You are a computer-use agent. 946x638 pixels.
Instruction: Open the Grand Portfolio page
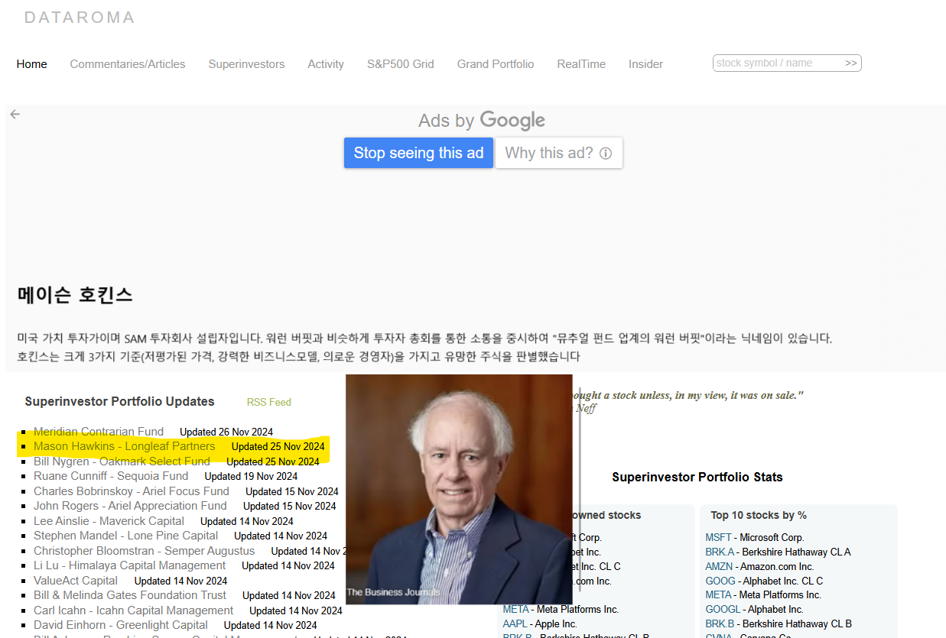[x=496, y=64]
